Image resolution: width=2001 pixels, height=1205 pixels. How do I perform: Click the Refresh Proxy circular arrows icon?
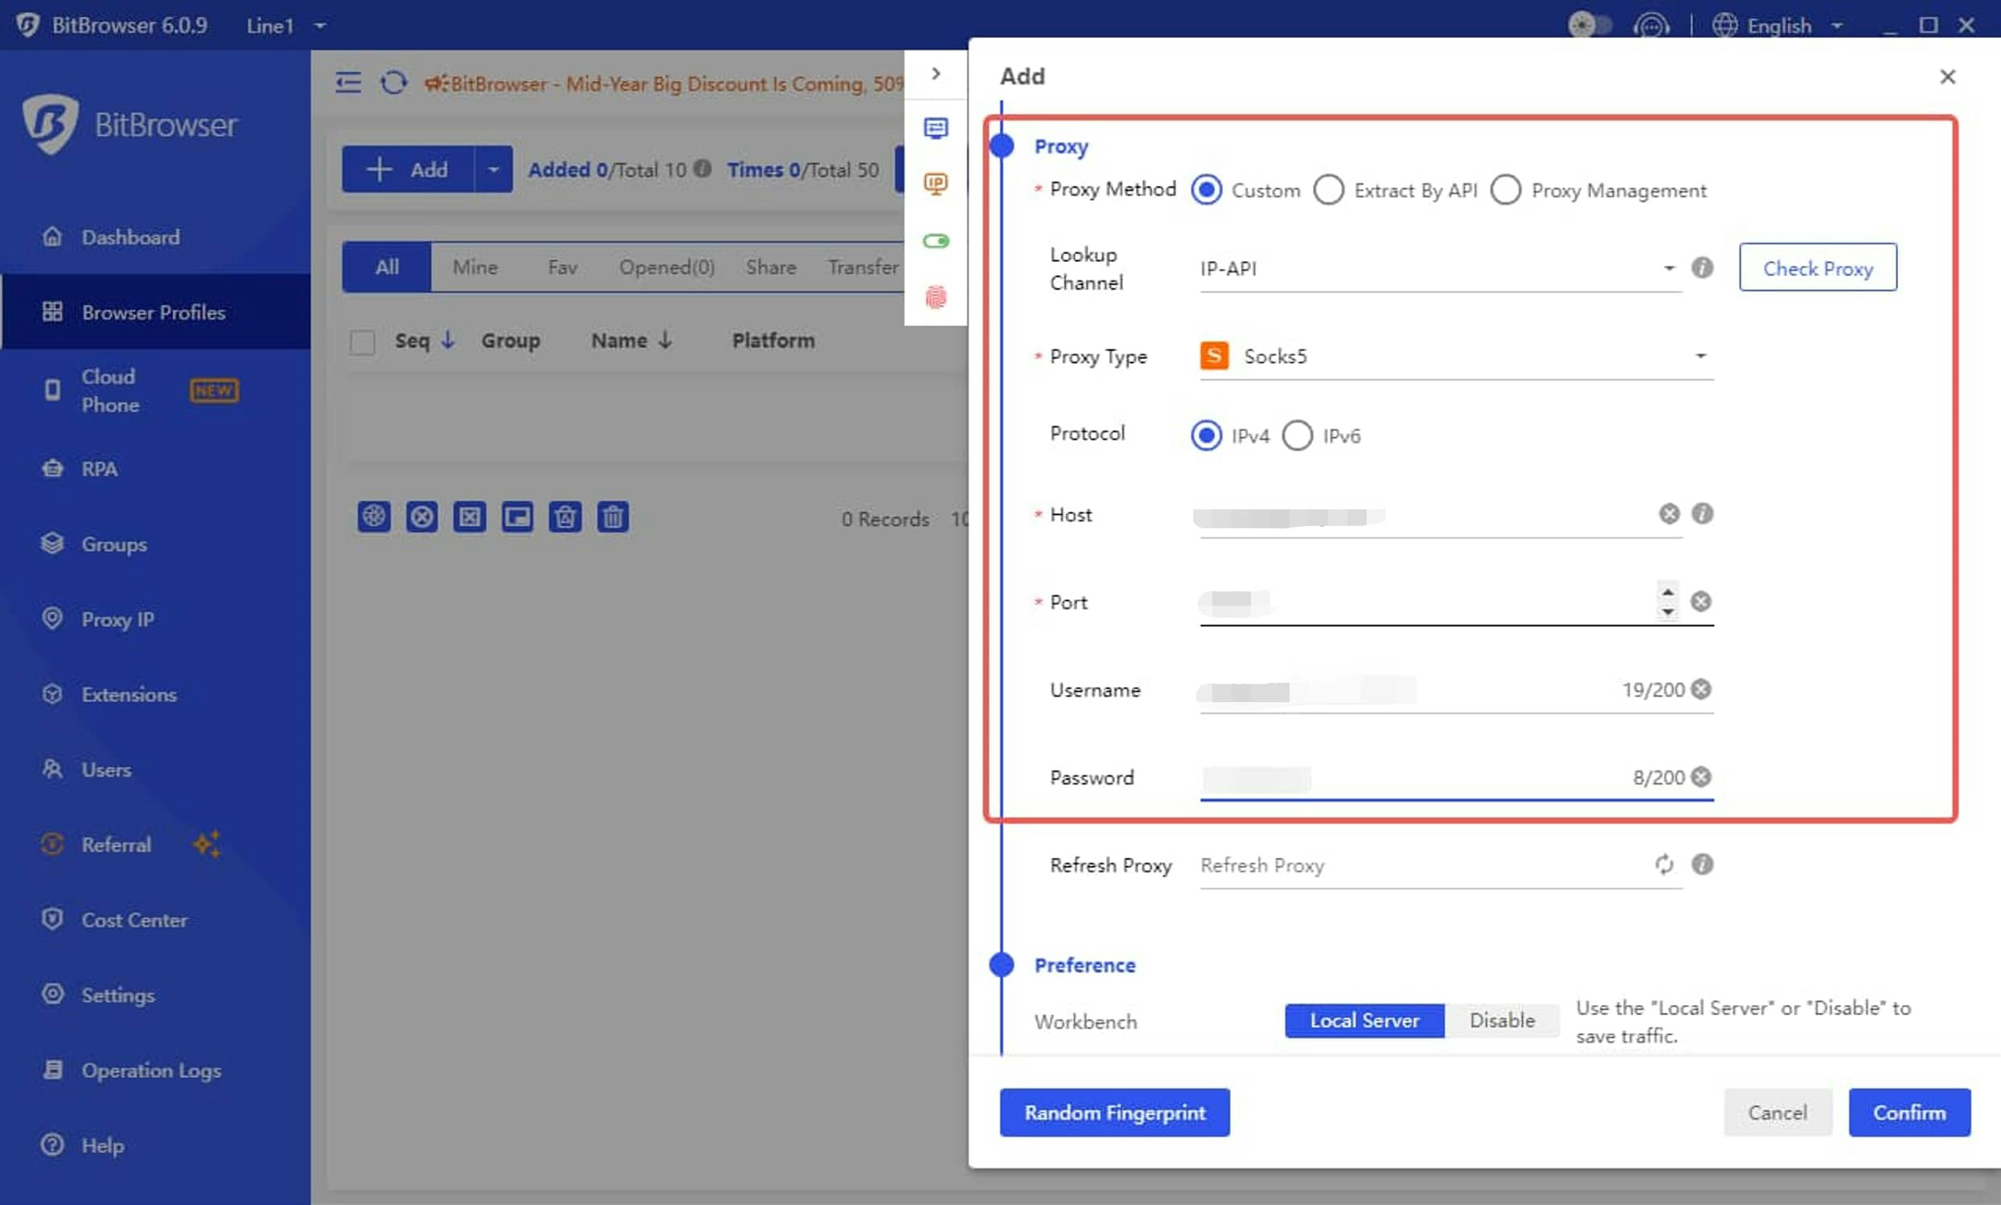point(1664,864)
